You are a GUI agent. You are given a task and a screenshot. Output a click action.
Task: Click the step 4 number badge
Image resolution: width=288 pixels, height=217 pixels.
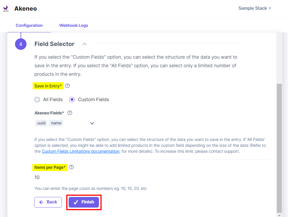pyautogui.click(x=21, y=44)
